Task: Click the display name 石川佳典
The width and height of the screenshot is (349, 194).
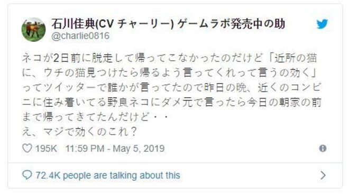Action: [73, 24]
